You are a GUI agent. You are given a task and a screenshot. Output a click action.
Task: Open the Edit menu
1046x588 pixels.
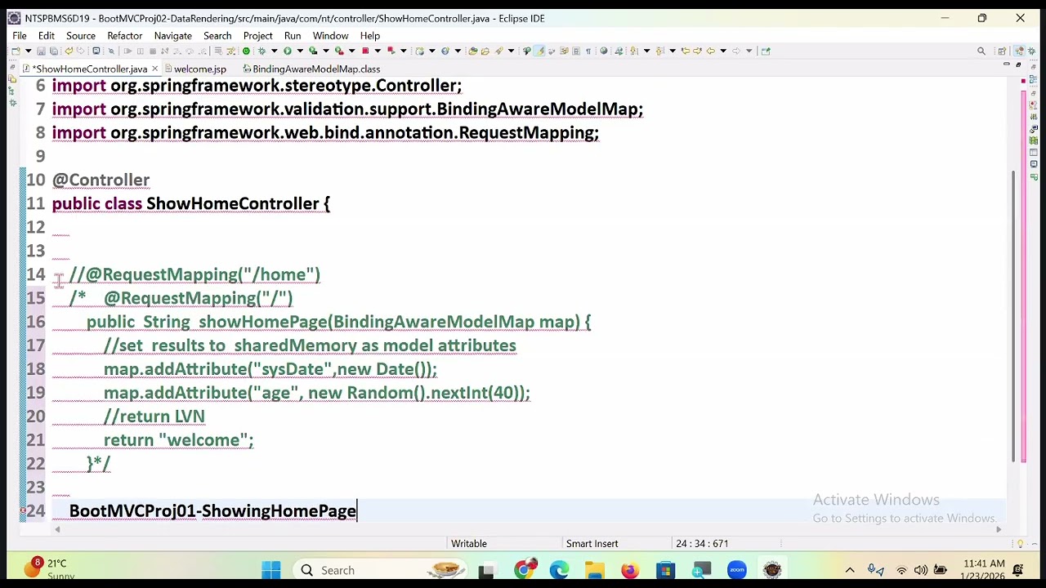pos(46,35)
